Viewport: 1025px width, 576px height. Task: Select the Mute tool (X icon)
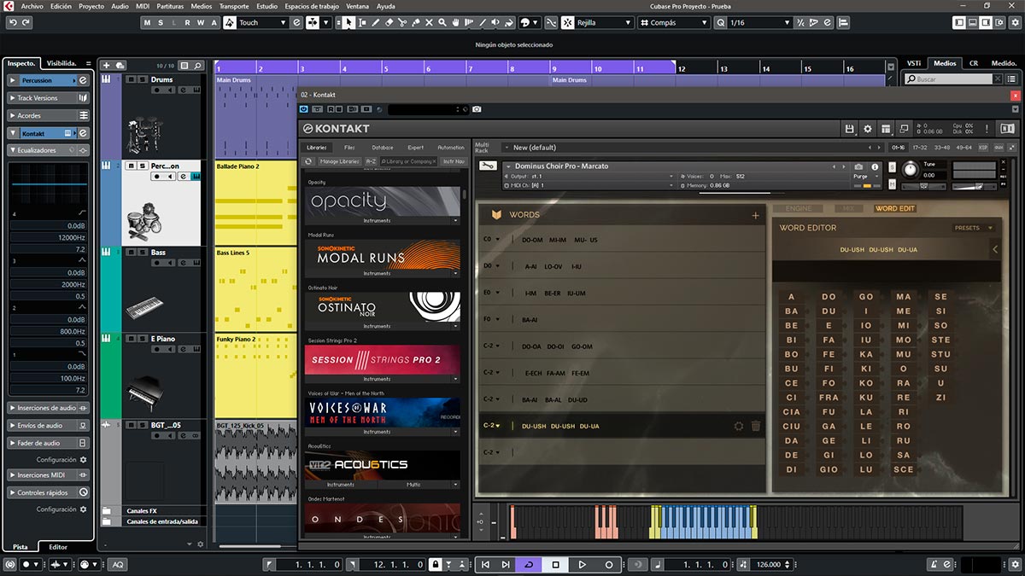(428, 22)
